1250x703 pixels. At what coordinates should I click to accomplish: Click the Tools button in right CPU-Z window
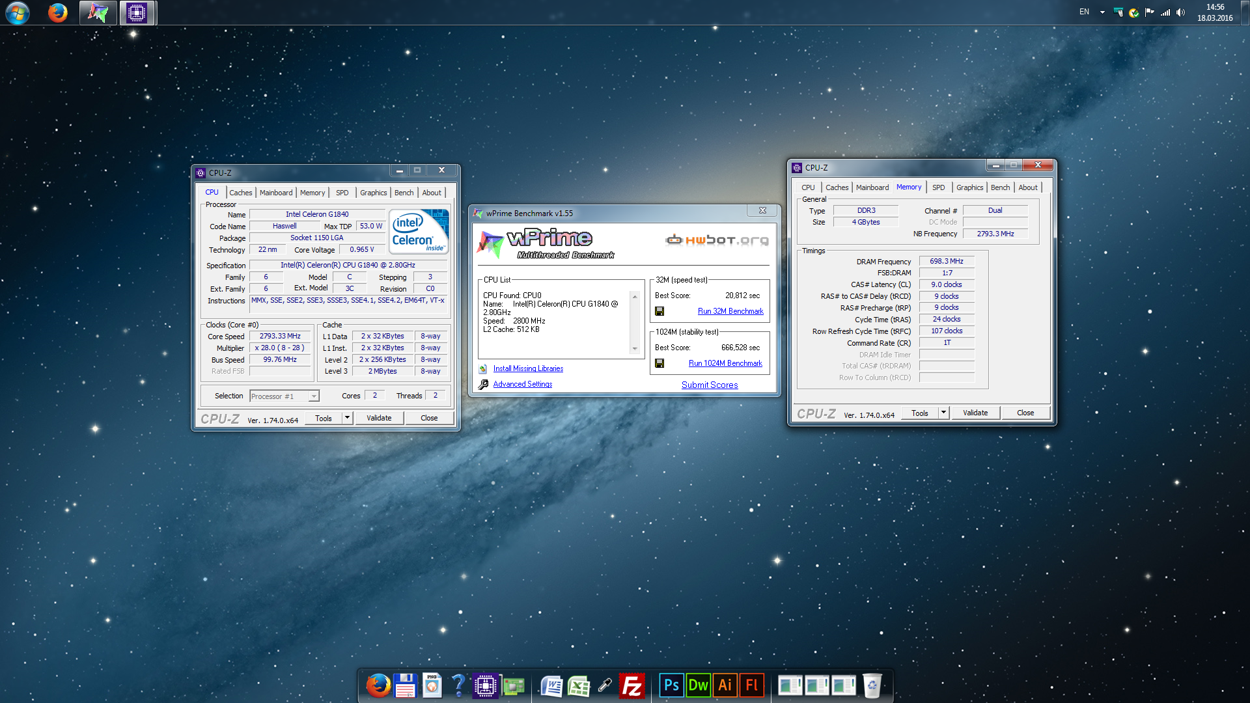click(920, 413)
